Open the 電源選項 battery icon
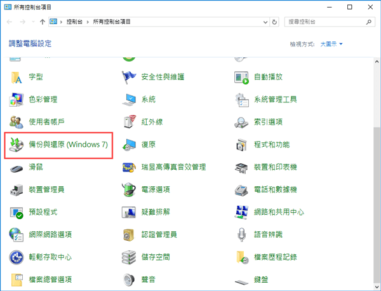The height and width of the screenshot is (291, 381). click(x=129, y=189)
